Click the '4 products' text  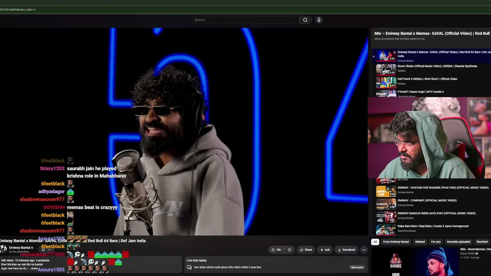click(x=43, y=260)
